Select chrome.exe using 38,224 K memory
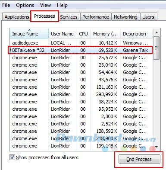Image resolution: width=166 pixels, height=170 pixels. 81,102
